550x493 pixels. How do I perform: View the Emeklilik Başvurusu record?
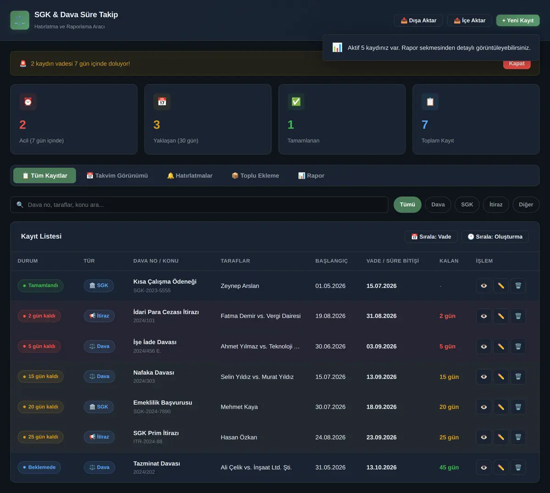coord(484,407)
